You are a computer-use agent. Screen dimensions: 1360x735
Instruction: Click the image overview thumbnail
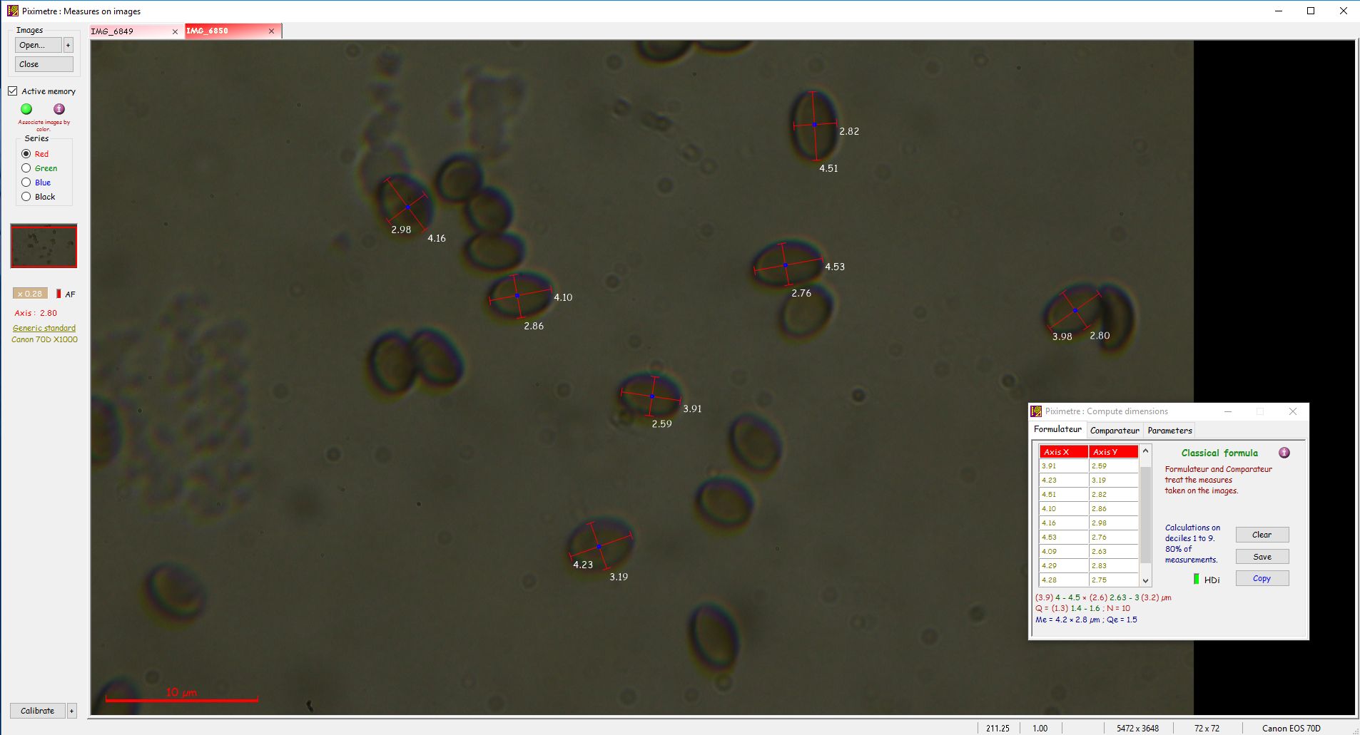tap(44, 246)
